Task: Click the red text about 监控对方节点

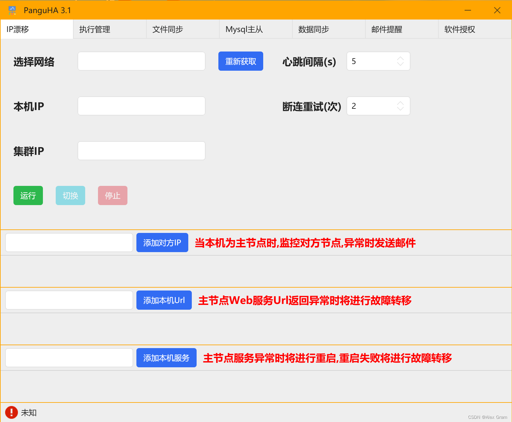Action: tap(305, 243)
